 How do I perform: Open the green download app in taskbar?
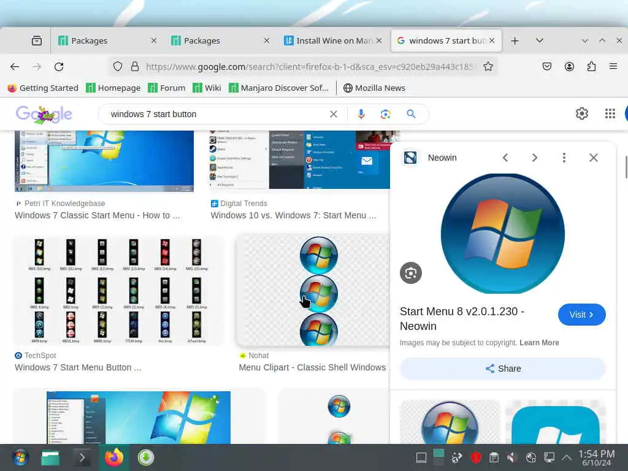(x=146, y=458)
